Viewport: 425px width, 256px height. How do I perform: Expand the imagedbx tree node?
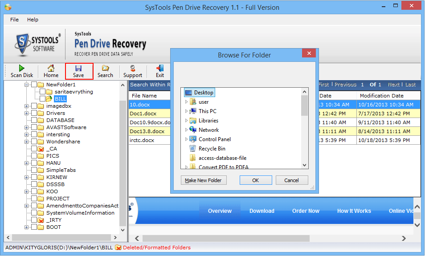point(27,106)
